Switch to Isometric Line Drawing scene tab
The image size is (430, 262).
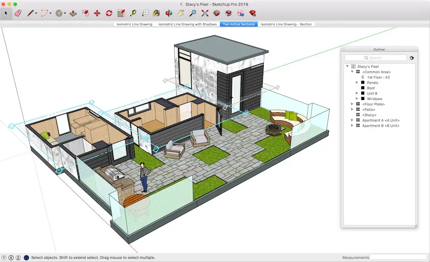[x=135, y=24]
